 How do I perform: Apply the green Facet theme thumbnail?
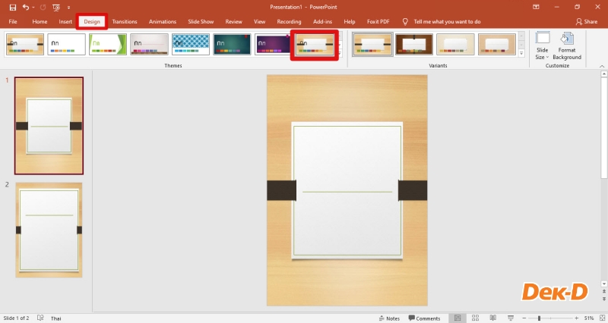coord(108,45)
